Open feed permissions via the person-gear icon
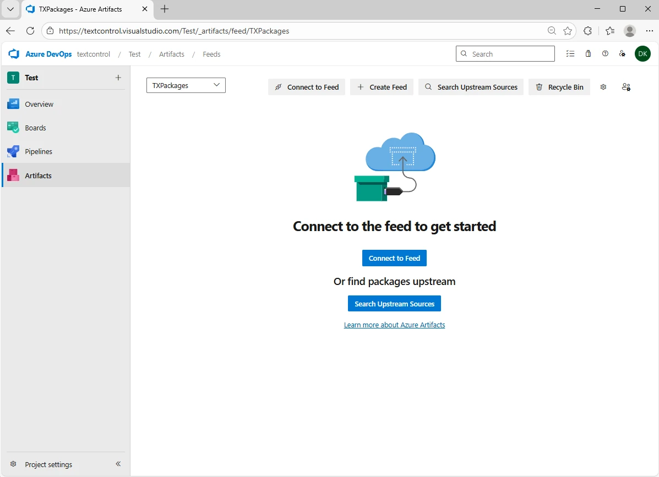Viewport: 659px width, 477px height. [625, 87]
